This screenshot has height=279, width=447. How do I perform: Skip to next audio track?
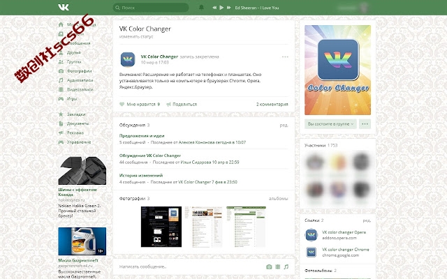tap(228, 8)
